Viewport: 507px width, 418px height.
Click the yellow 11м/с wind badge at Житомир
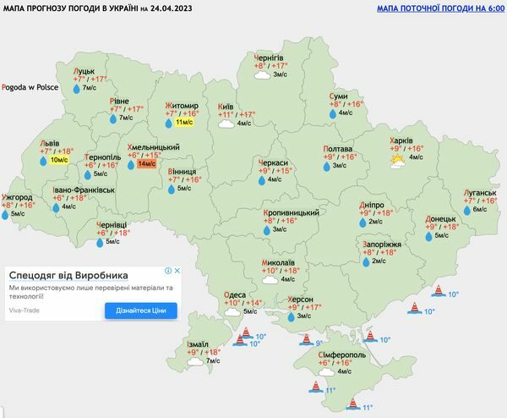[184, 122]
